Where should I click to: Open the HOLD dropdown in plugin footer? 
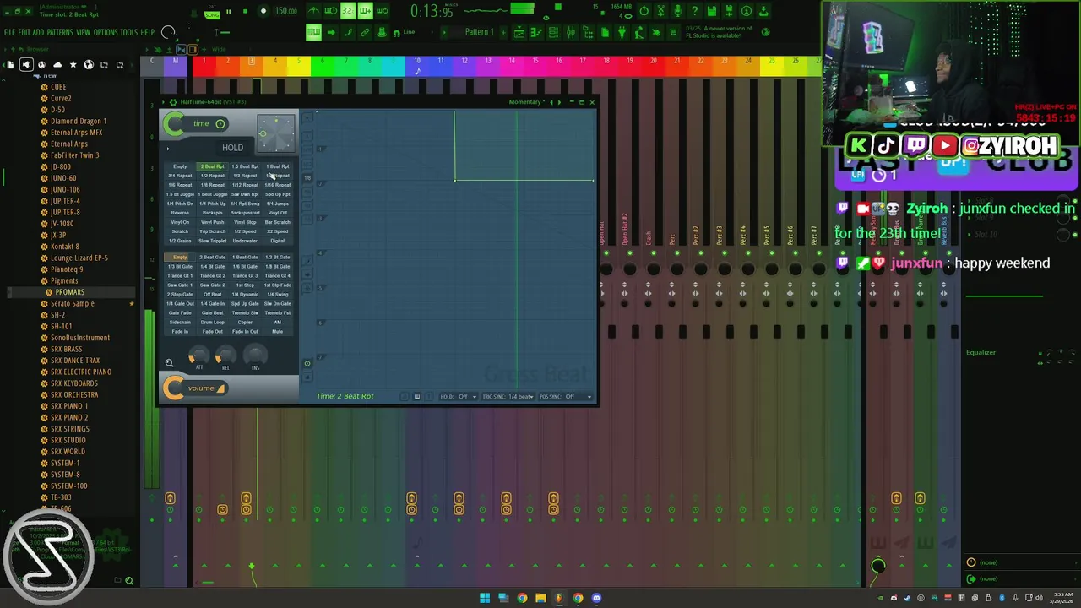pos(459,396)
